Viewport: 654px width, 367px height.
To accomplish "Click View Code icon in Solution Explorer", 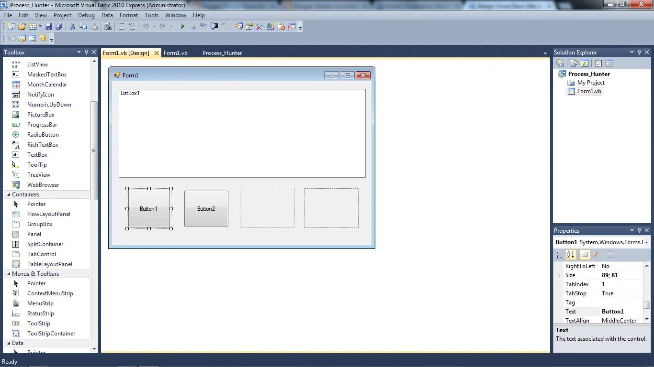I will coord(598,63).
